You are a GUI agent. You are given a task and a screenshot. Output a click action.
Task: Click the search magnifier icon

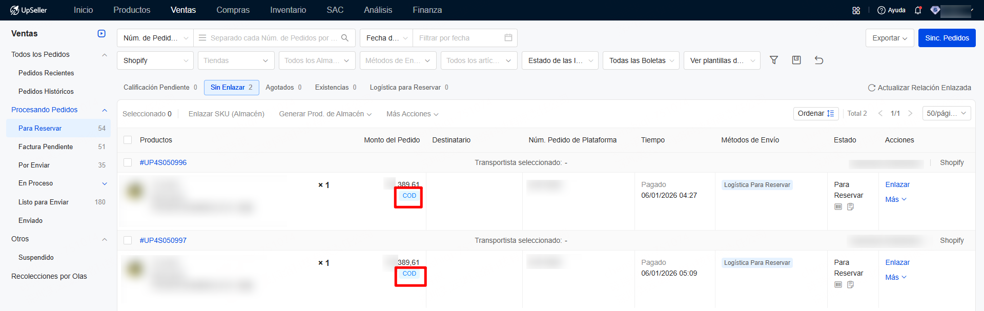pos(345,38)
